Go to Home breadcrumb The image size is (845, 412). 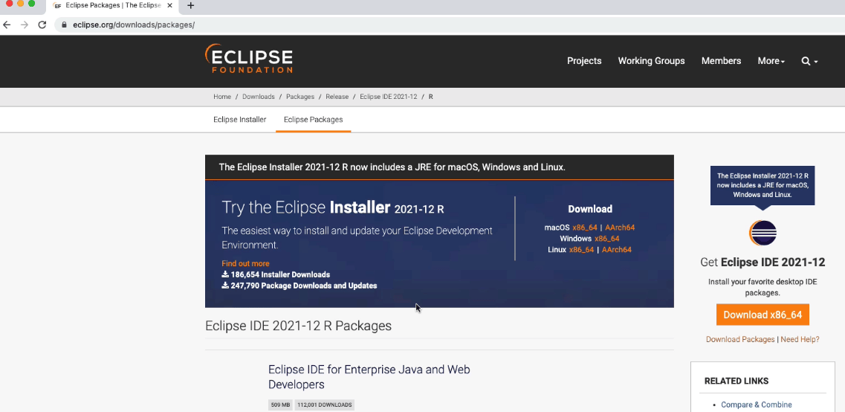(222, 97)
